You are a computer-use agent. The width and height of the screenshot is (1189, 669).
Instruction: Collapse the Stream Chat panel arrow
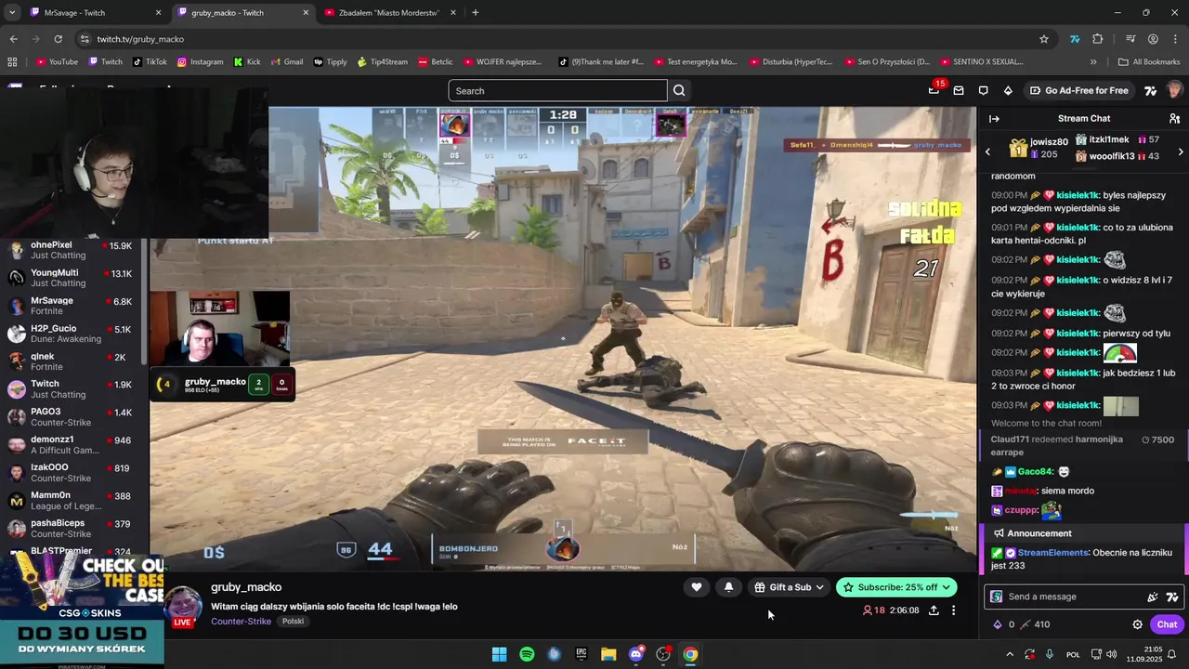pyautogui.click(x=994, y=118)
